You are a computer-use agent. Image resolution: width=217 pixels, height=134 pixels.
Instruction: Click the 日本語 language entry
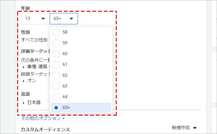point(34,103)
